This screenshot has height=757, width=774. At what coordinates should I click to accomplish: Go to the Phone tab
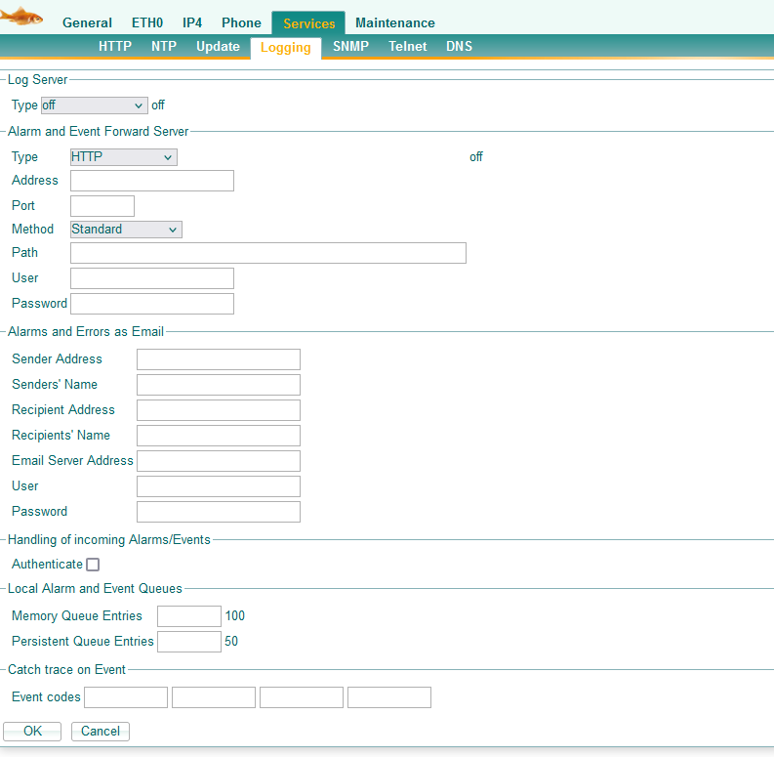coord(241,23)
